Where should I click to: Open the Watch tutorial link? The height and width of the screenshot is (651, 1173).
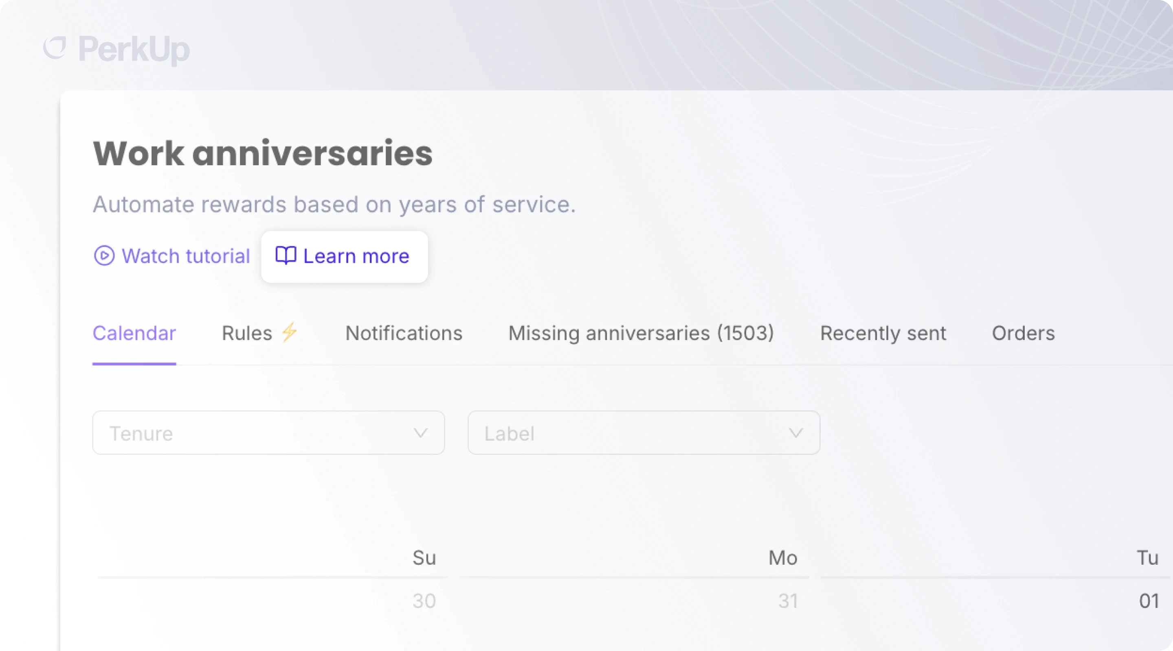click(x=172, y=256)
